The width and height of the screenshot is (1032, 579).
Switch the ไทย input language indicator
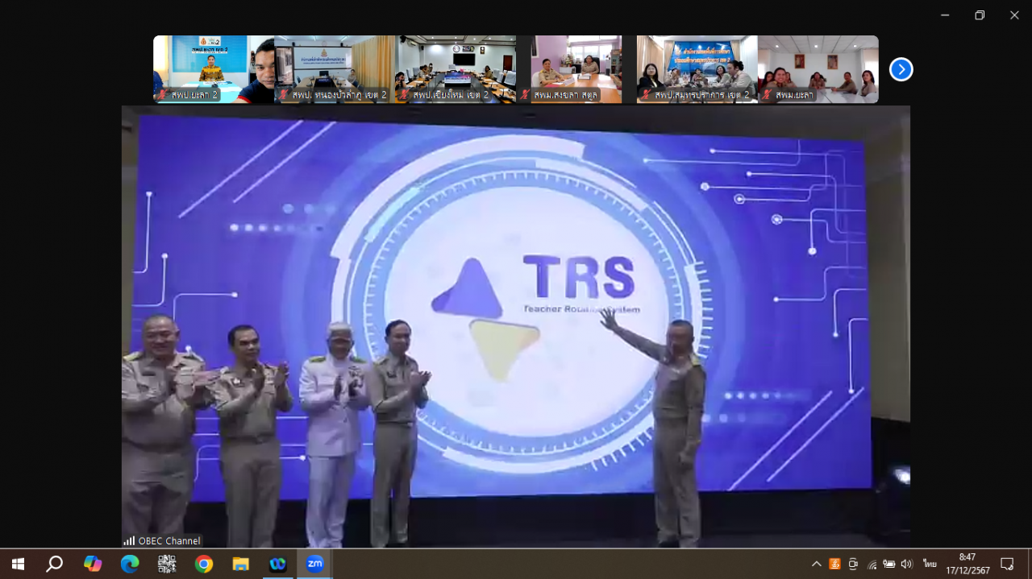(930, 564)
